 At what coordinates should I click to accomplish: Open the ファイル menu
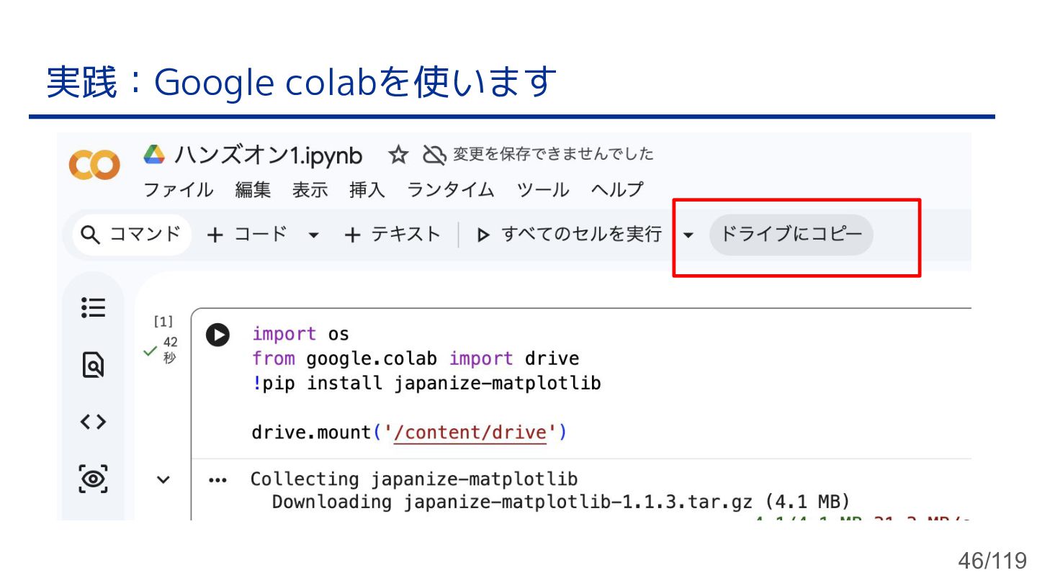[178, 190]
